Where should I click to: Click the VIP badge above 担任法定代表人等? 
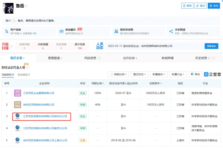coord(26,64)
